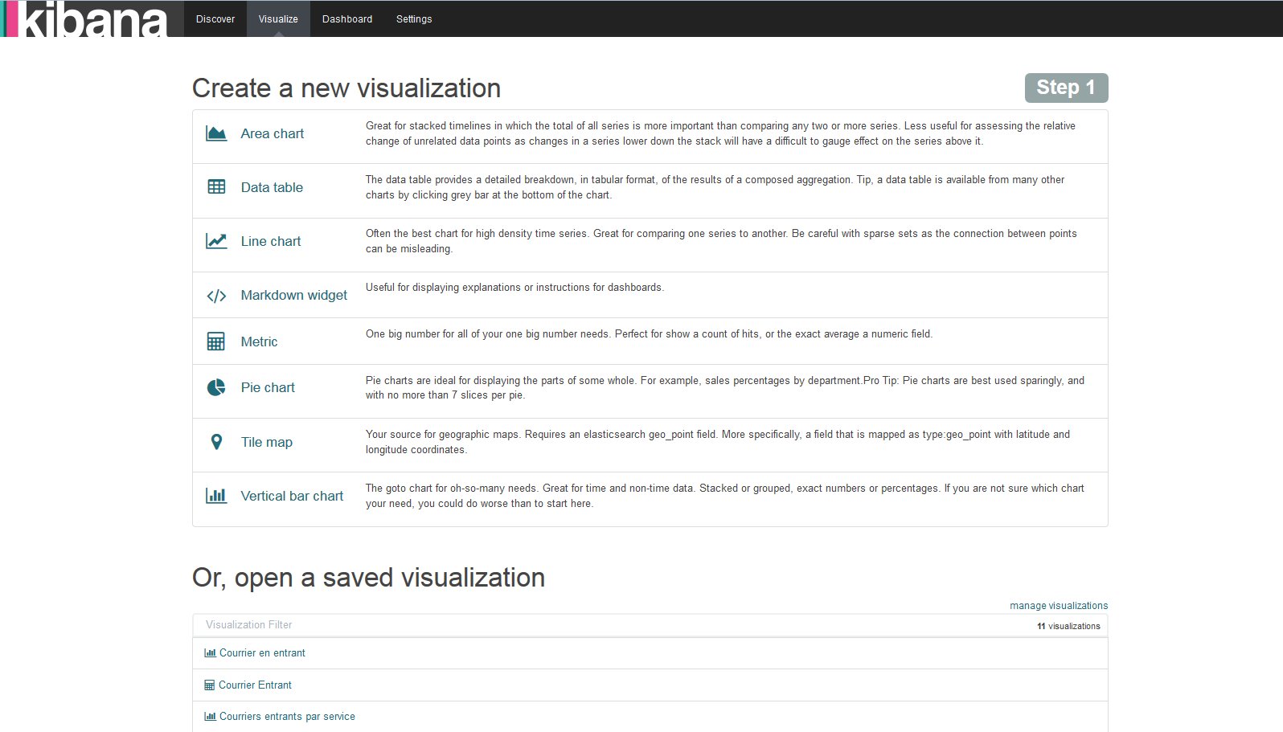
Task: Click the Data table description text
Action: point(715,187)
